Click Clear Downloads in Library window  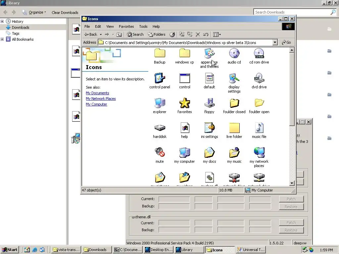pos(65,13)
